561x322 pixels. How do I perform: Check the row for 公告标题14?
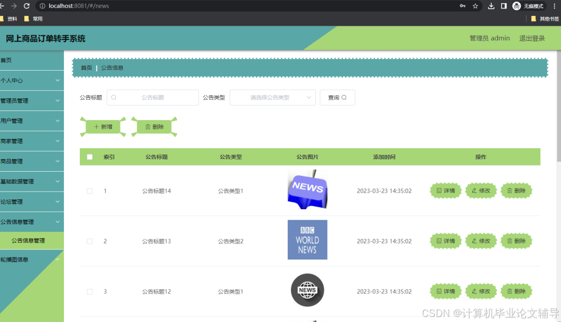[90, 191]
